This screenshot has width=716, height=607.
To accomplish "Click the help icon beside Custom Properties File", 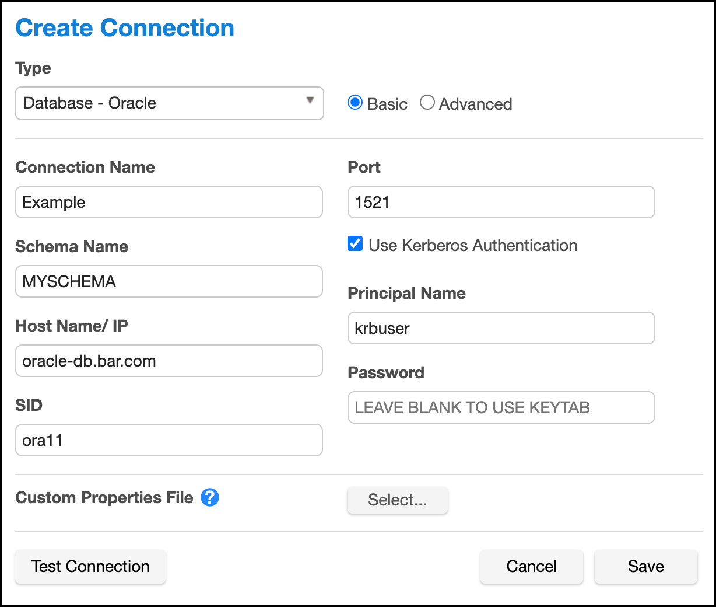I will tap(210, 497).
